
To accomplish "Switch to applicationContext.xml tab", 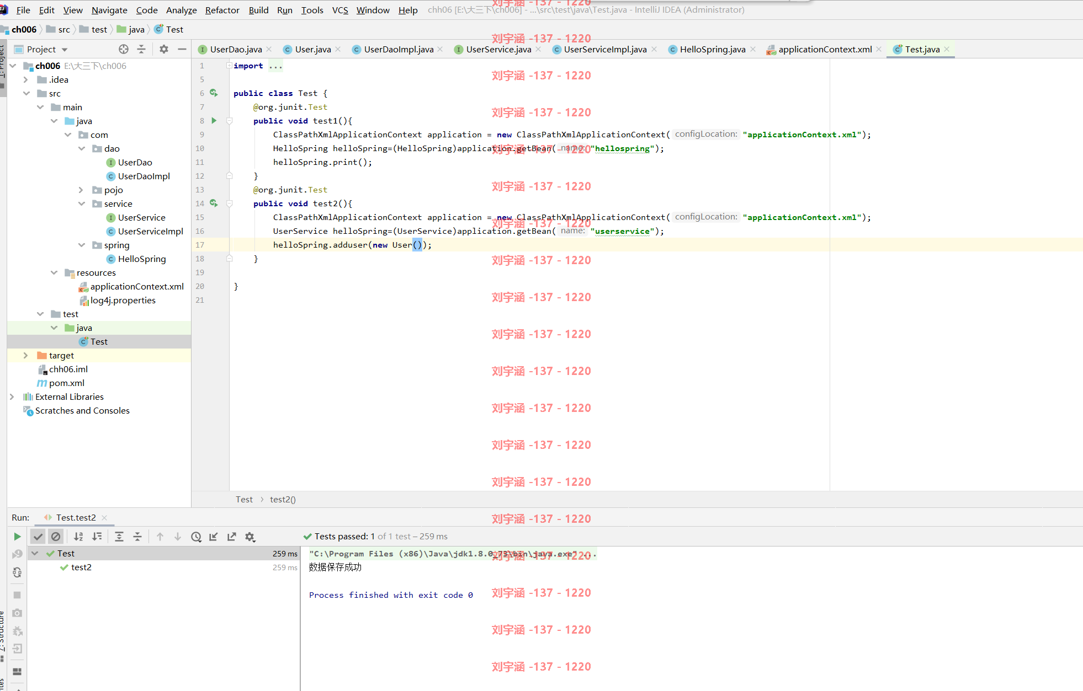I will tap(825, 49).
